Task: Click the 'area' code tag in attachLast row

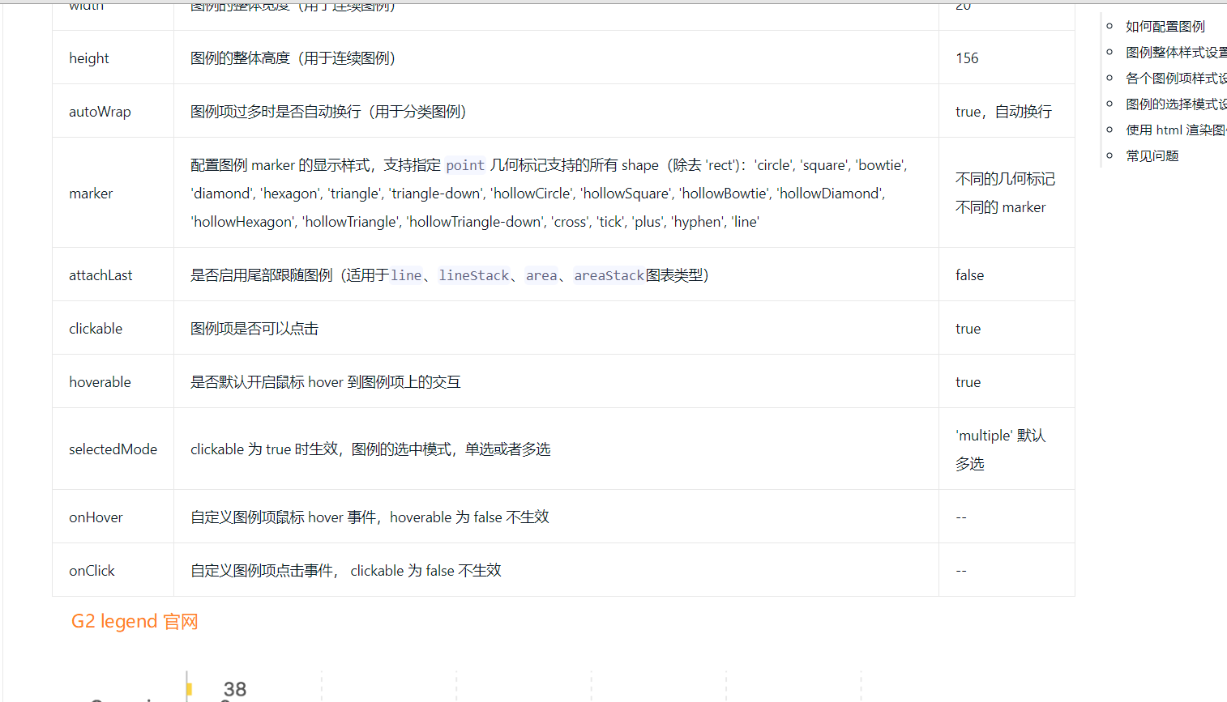Action: coord(541,275)
